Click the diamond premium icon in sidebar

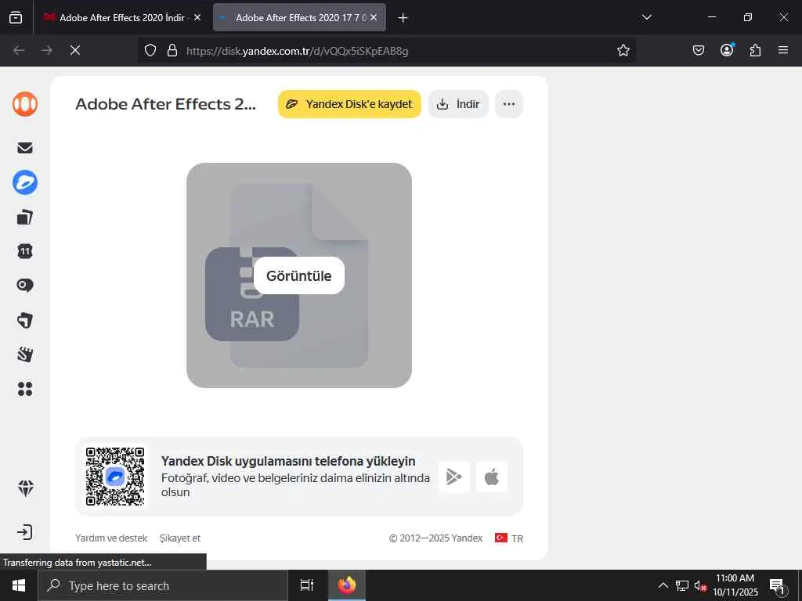pos(26,488)
